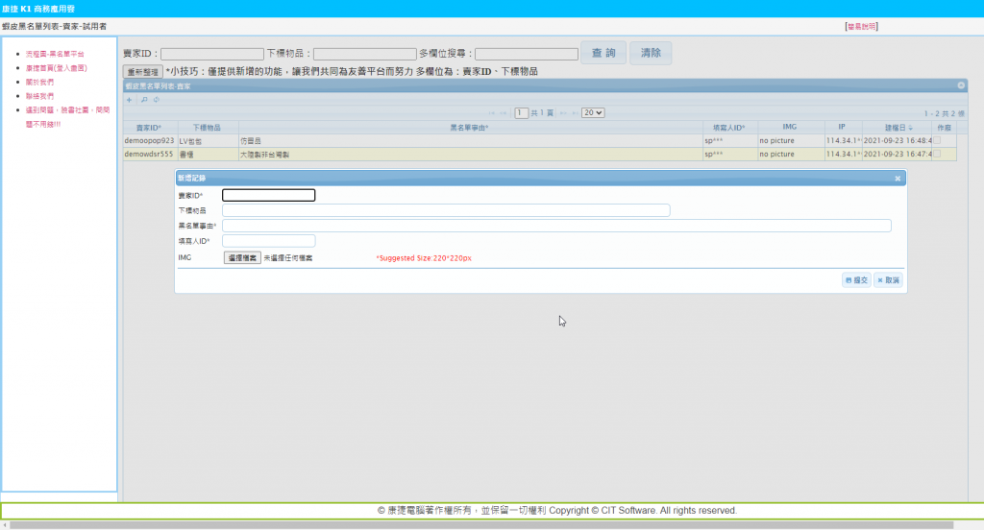Click the add record plus icon in grid toolbar
984x530 pixels.
coord(130,100)
